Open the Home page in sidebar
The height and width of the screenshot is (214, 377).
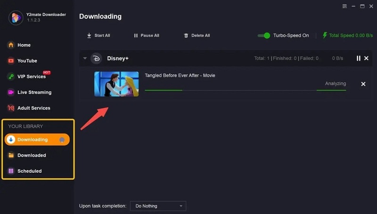point(19,45)
